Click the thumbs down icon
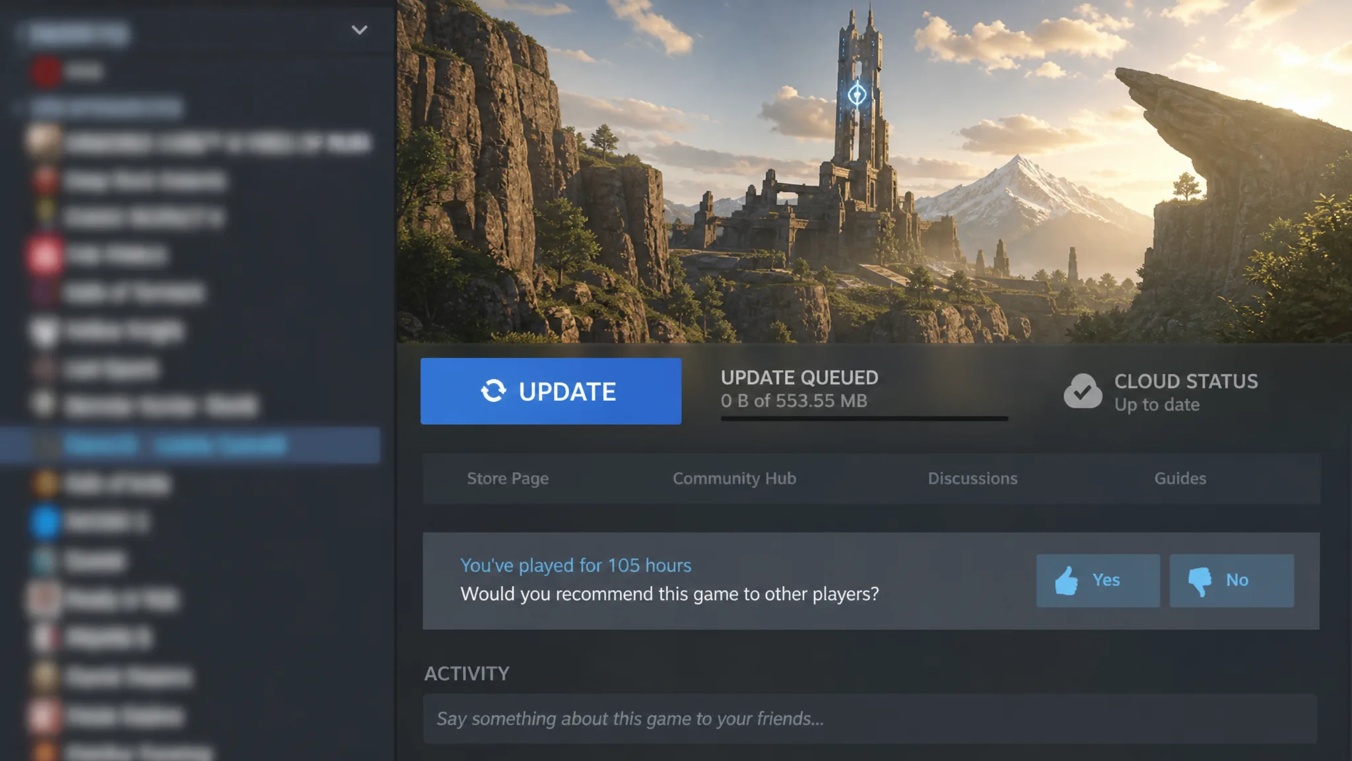Screen dimensions: 1352x761 [1200, 581]
